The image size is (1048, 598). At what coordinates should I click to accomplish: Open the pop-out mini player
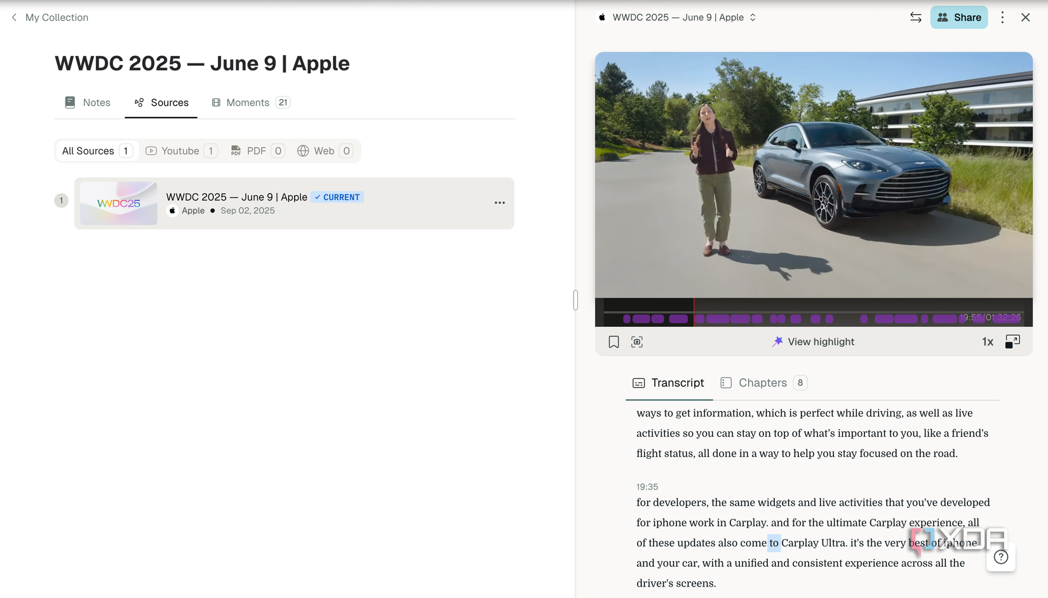click(x=1013, y=342)
